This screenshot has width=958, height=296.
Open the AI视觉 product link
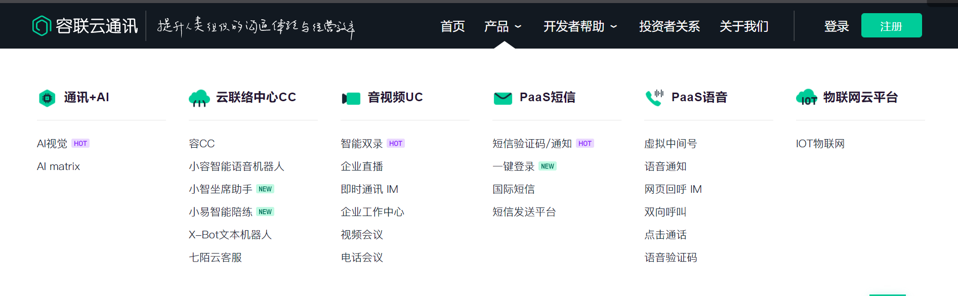point(52,144)
